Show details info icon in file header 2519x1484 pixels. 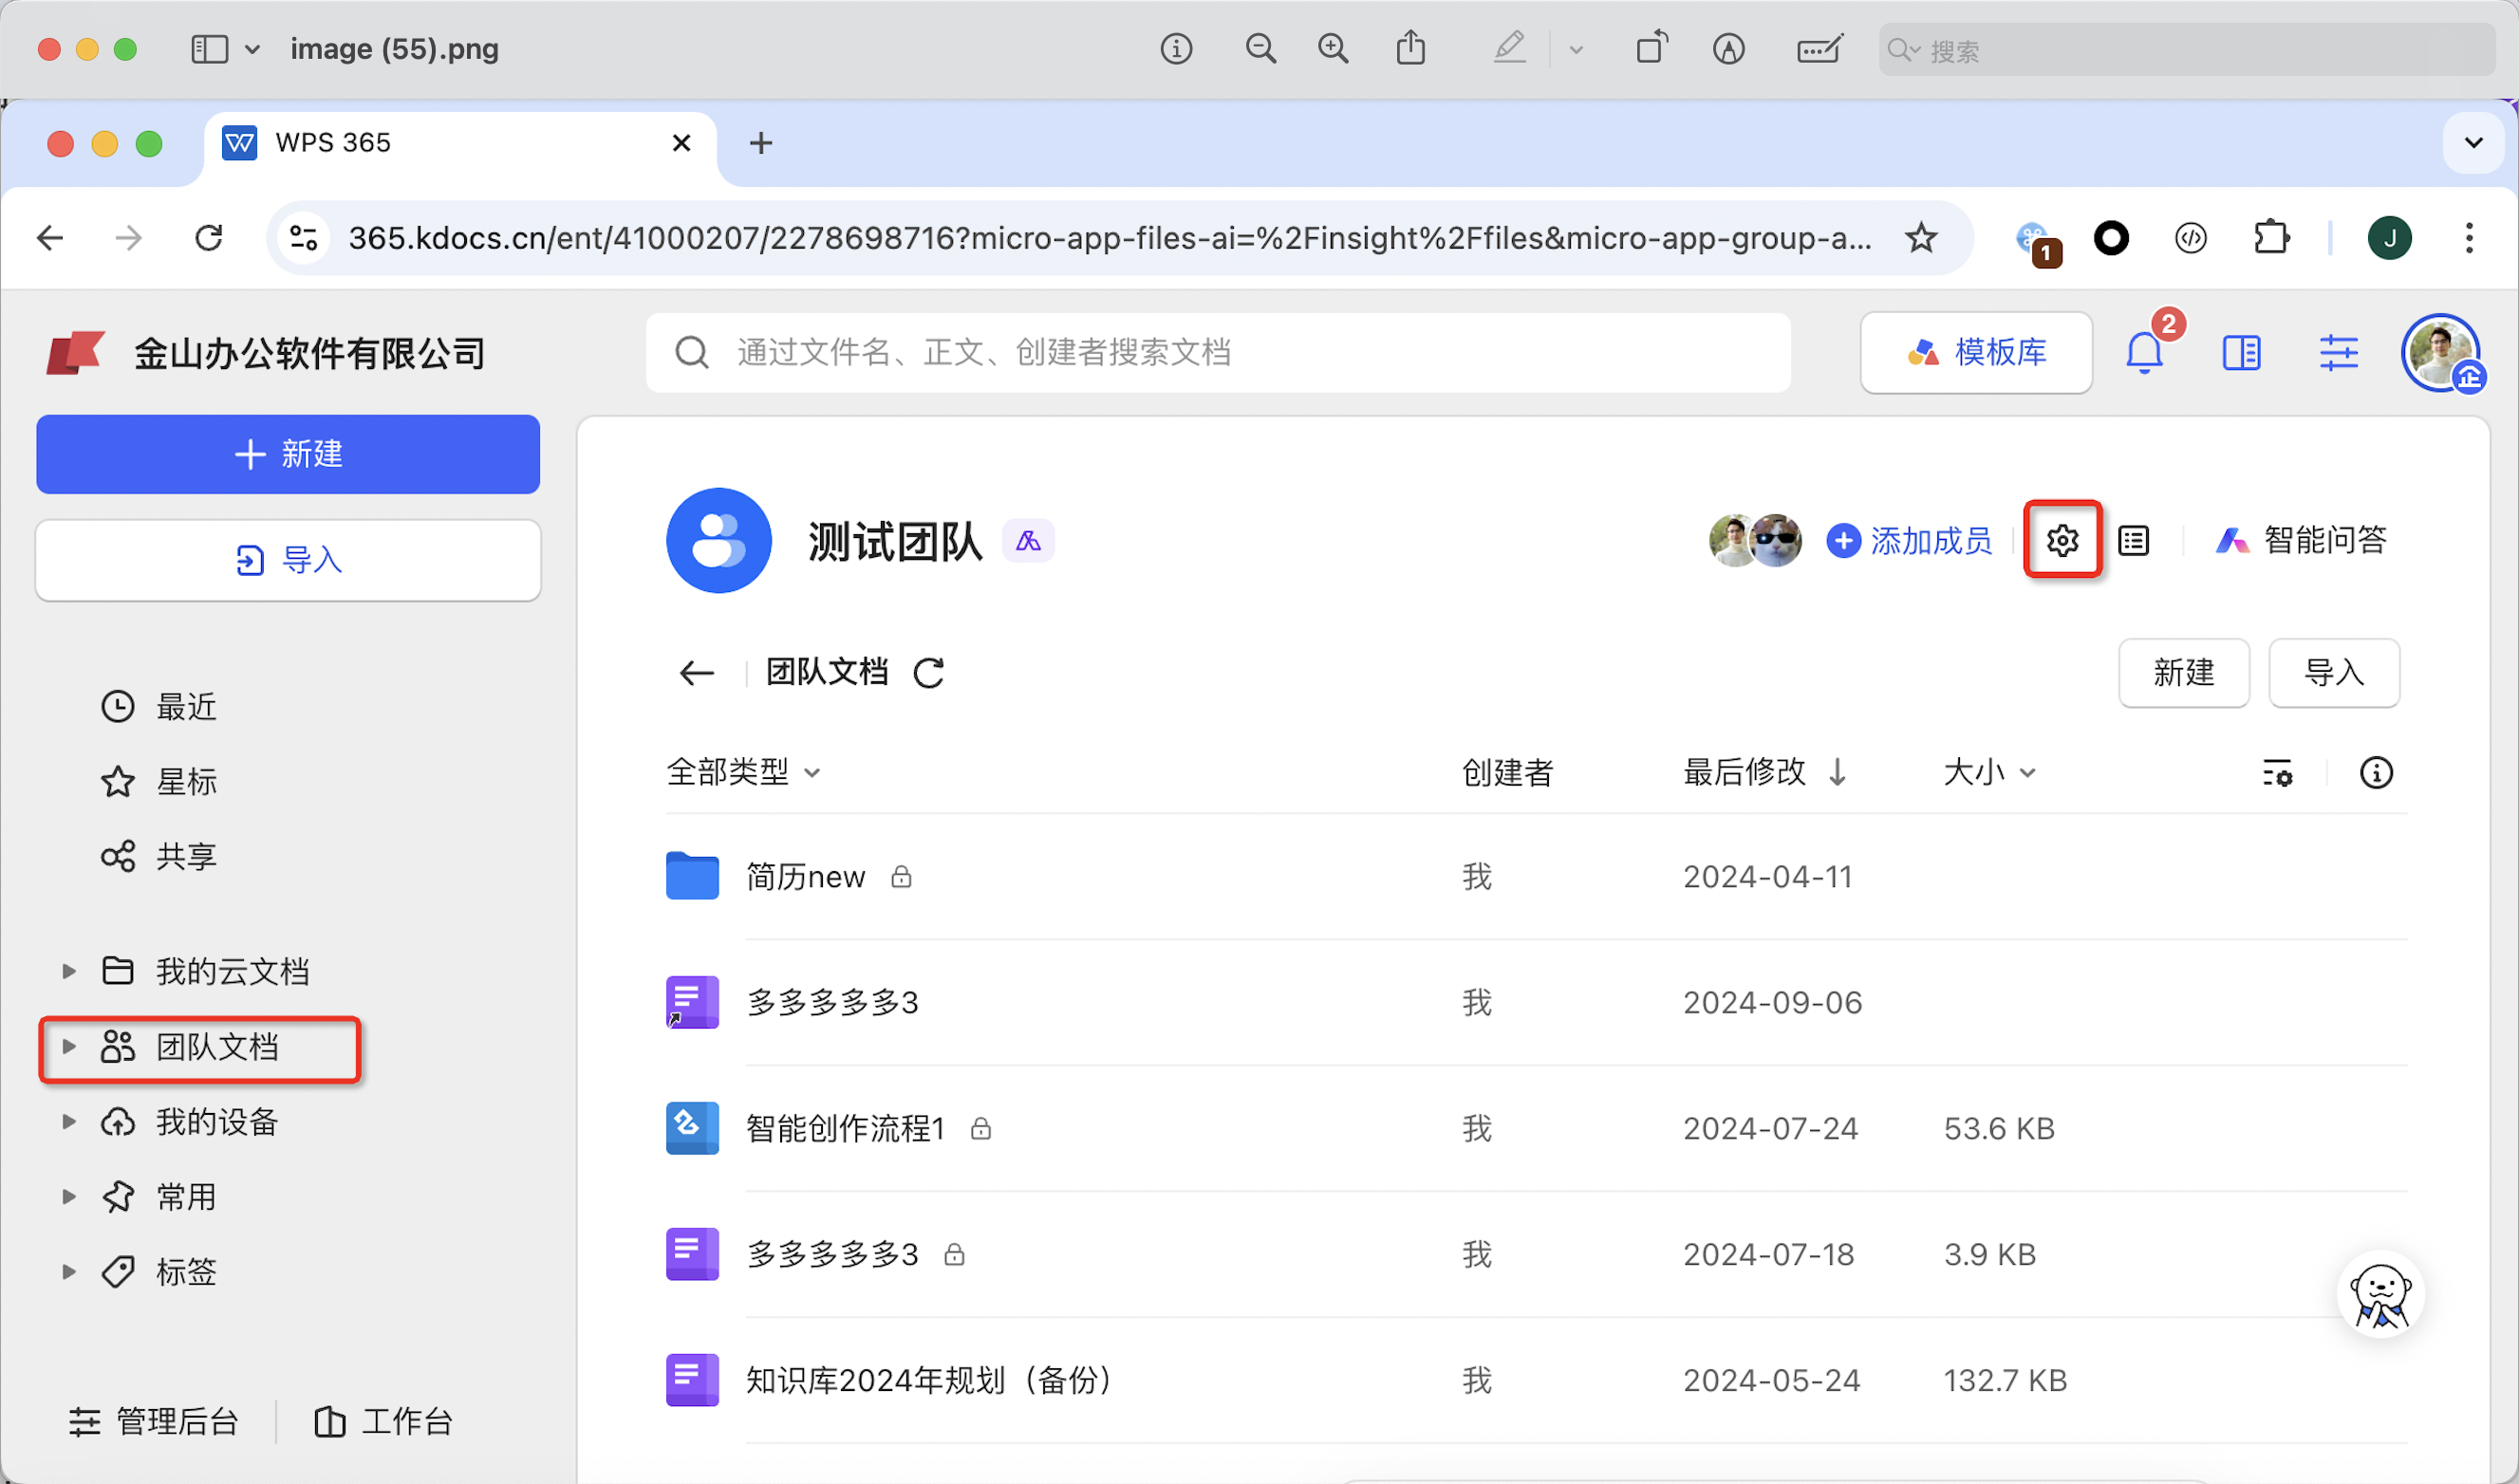2376,772
